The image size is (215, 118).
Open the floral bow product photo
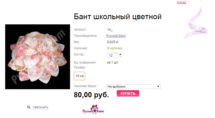38,57
